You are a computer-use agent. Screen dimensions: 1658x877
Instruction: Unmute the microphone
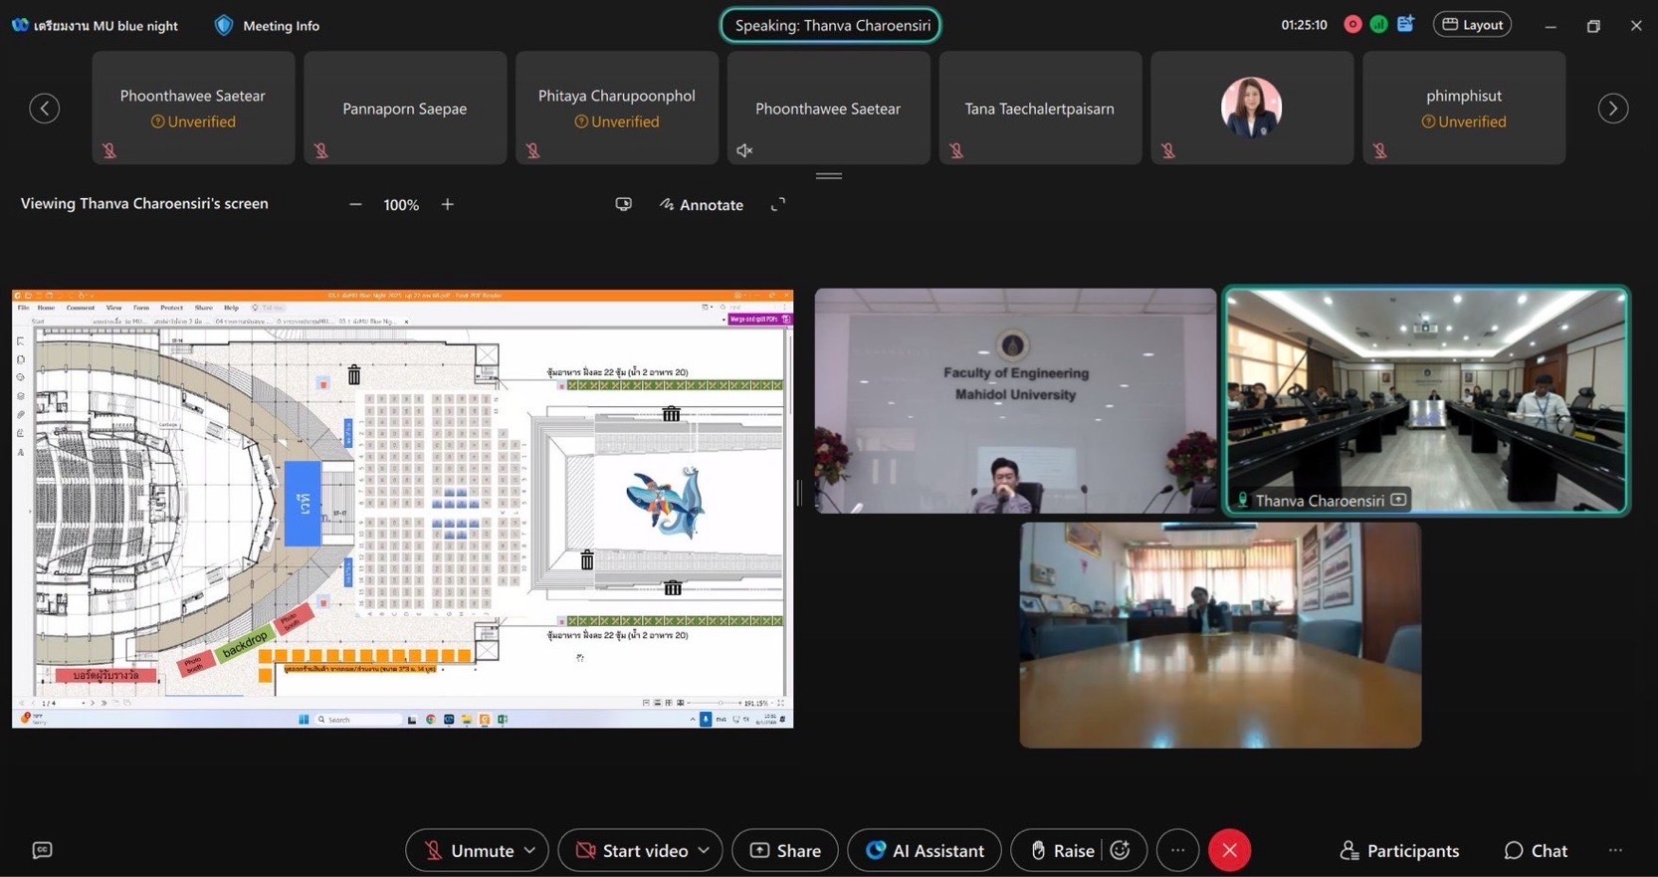coord(468,850)
